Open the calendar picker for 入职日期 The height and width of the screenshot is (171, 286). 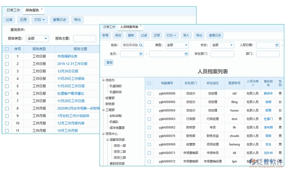click(x=277, y=45)
